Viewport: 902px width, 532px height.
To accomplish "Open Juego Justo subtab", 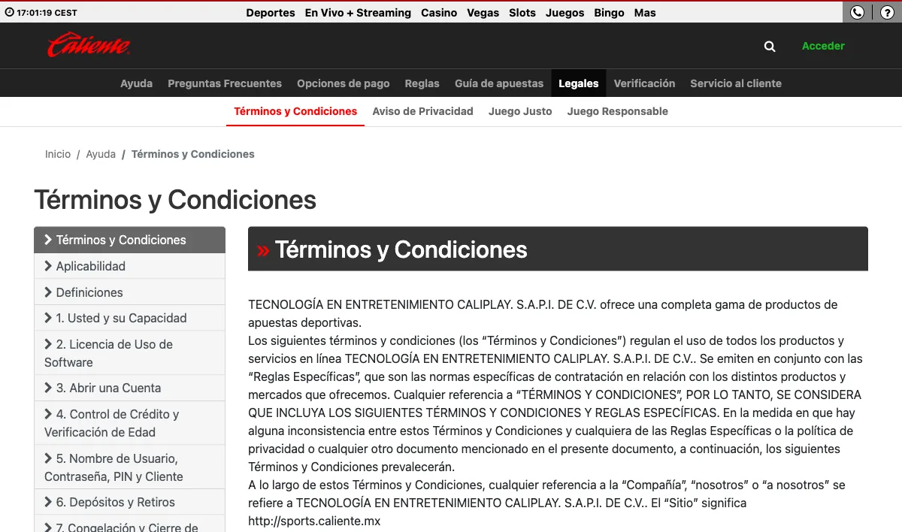I will pos(520,111).
